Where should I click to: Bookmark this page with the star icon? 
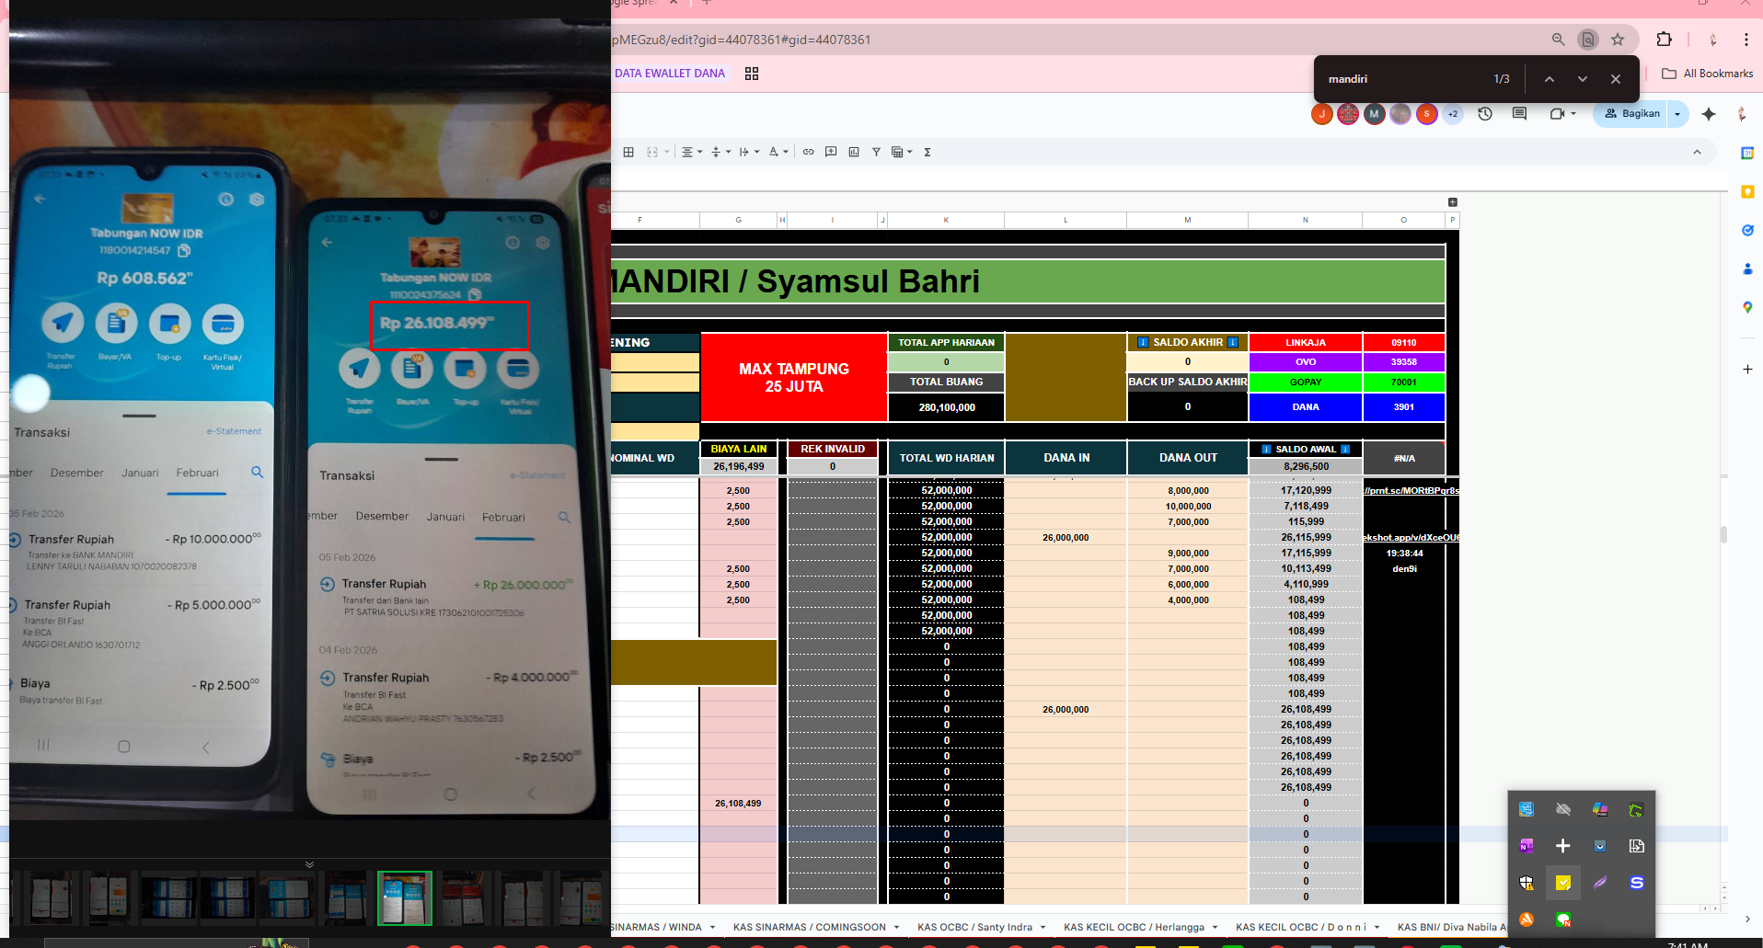pos(1618,40)
